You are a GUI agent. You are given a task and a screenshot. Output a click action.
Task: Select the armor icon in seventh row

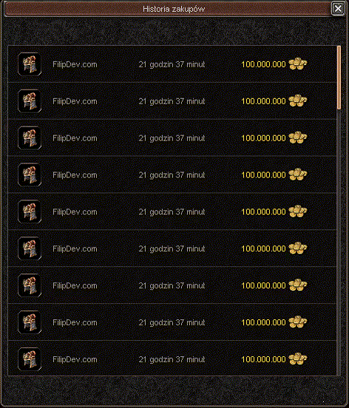[30, 285]
